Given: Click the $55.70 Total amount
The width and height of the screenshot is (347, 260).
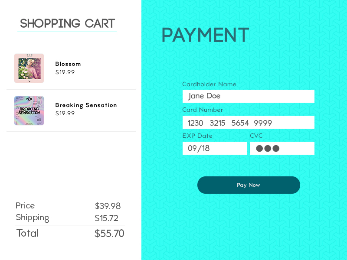Looking at the screenshot, I should [x=109, y=234].
